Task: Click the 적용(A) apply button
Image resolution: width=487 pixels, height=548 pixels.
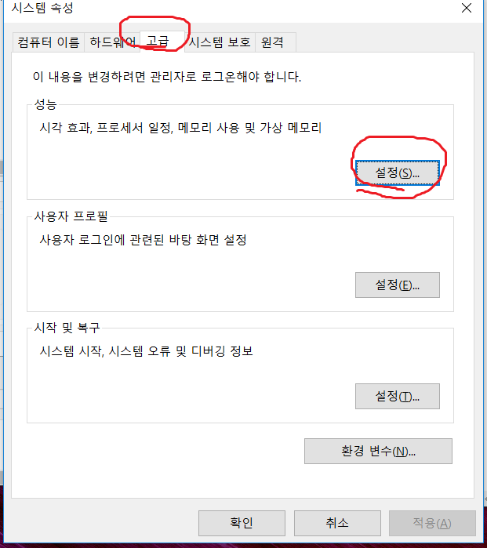Action: 432,523
